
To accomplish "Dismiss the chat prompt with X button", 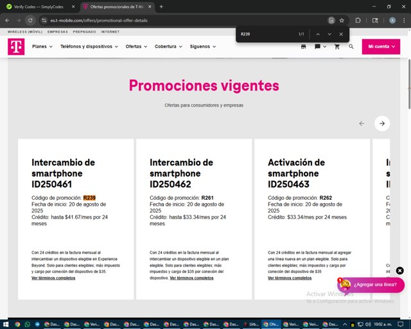I will tap(399, 271).
